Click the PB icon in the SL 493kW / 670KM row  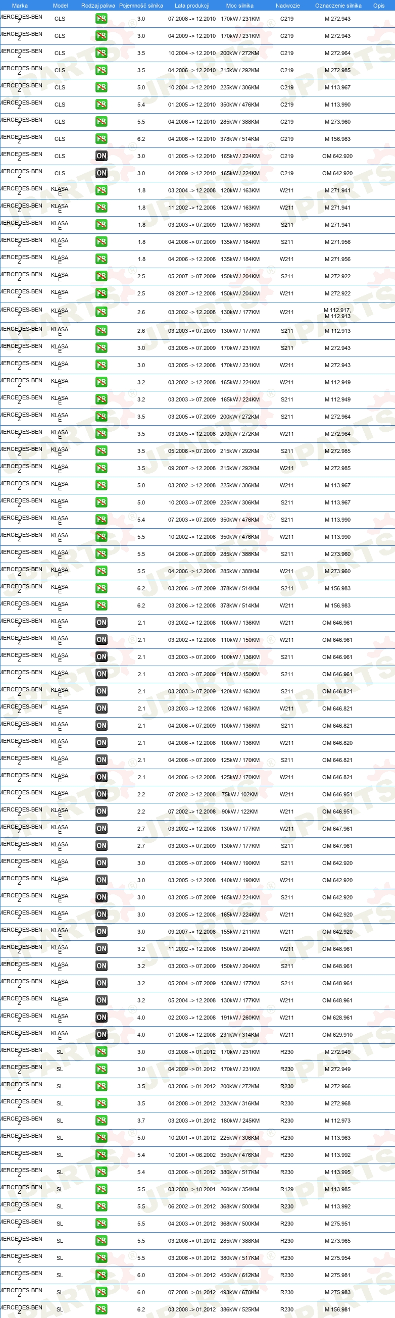click(x=102, y=1292)
